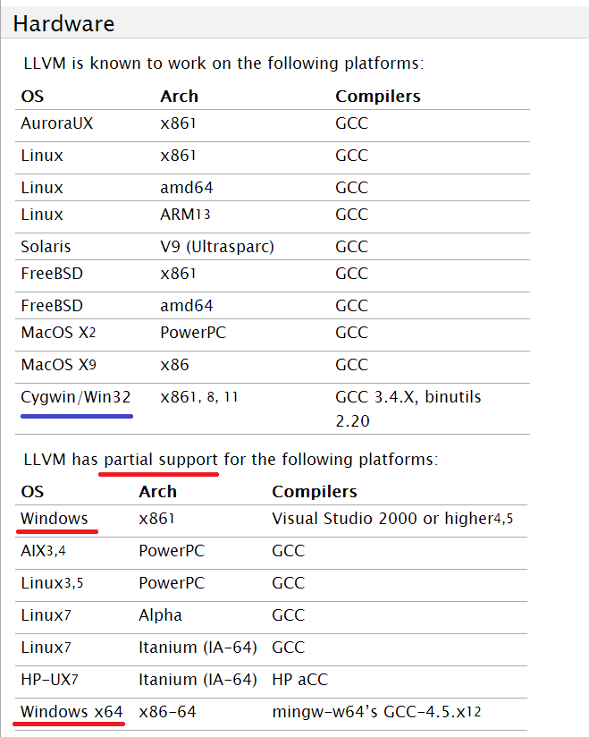Click the AIX footnote 3,4 link
Viewport: 589px width, 737px height.
click(x=56, y=551)
